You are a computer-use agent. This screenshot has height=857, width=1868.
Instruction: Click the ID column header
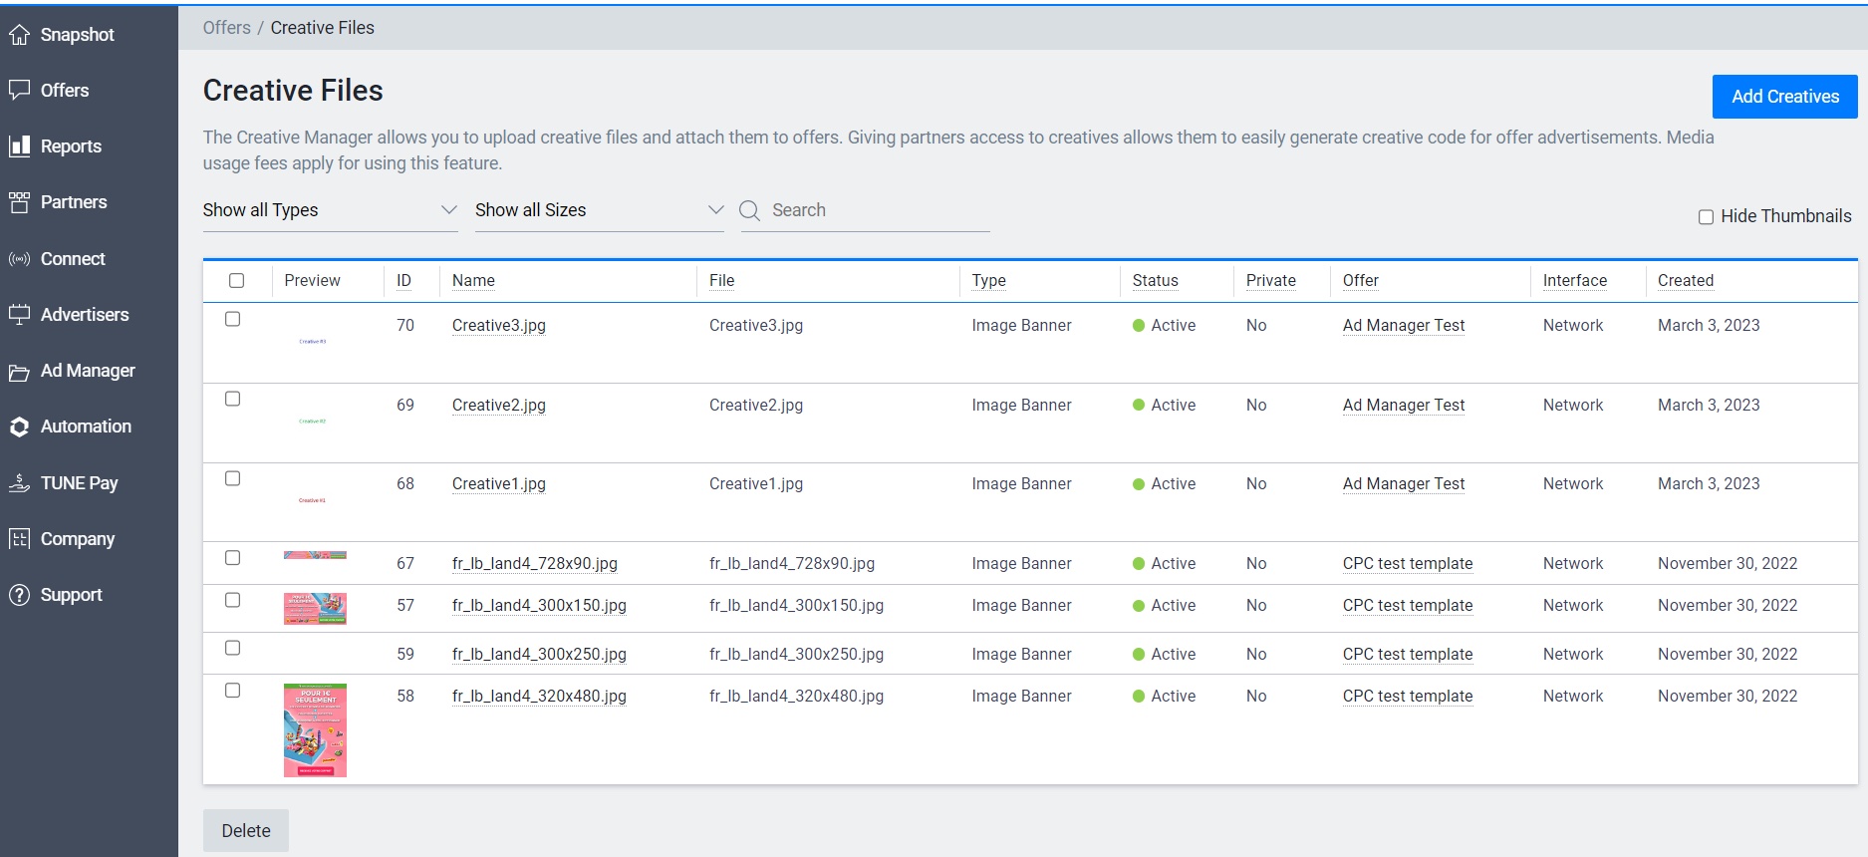pyautogui.click(x=403, y=281)
